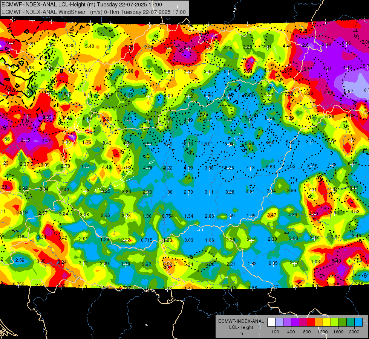The height and width of the screenshot is (339, 369).
Task: Click the grid value 2.15
Action: 25,140
